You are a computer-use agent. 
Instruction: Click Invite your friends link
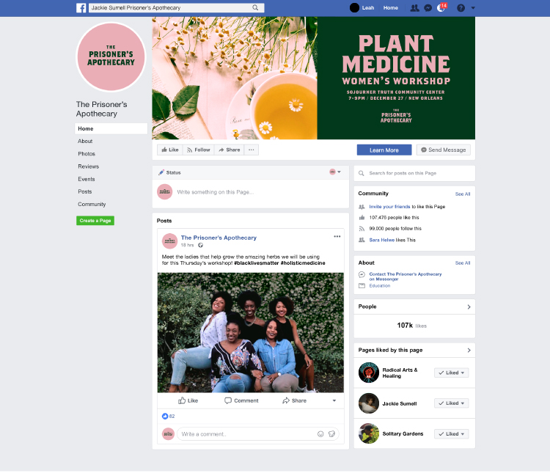pyautogui.click(x=389, y=207)
